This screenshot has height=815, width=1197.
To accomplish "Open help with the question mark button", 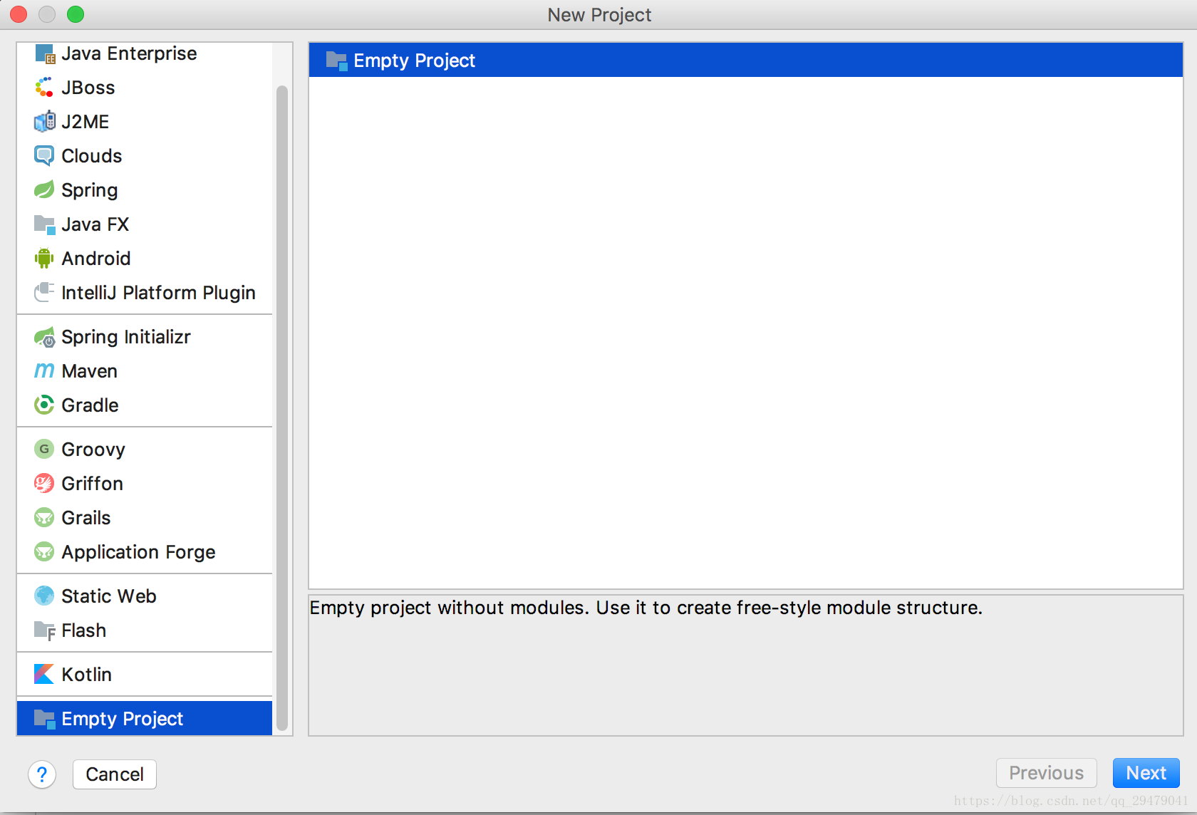I will [x=42, y=774].
